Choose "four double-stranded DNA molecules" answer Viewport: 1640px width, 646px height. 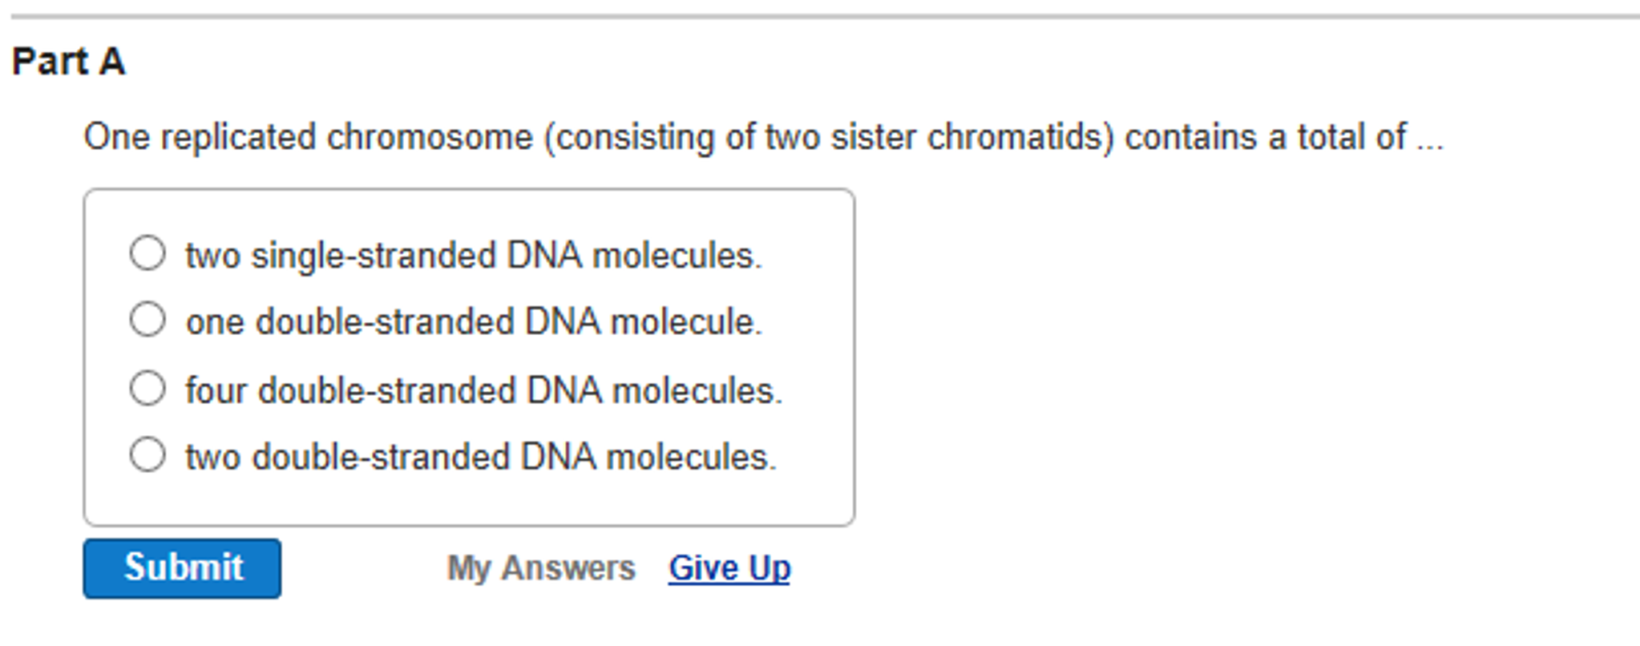point(147,390)
